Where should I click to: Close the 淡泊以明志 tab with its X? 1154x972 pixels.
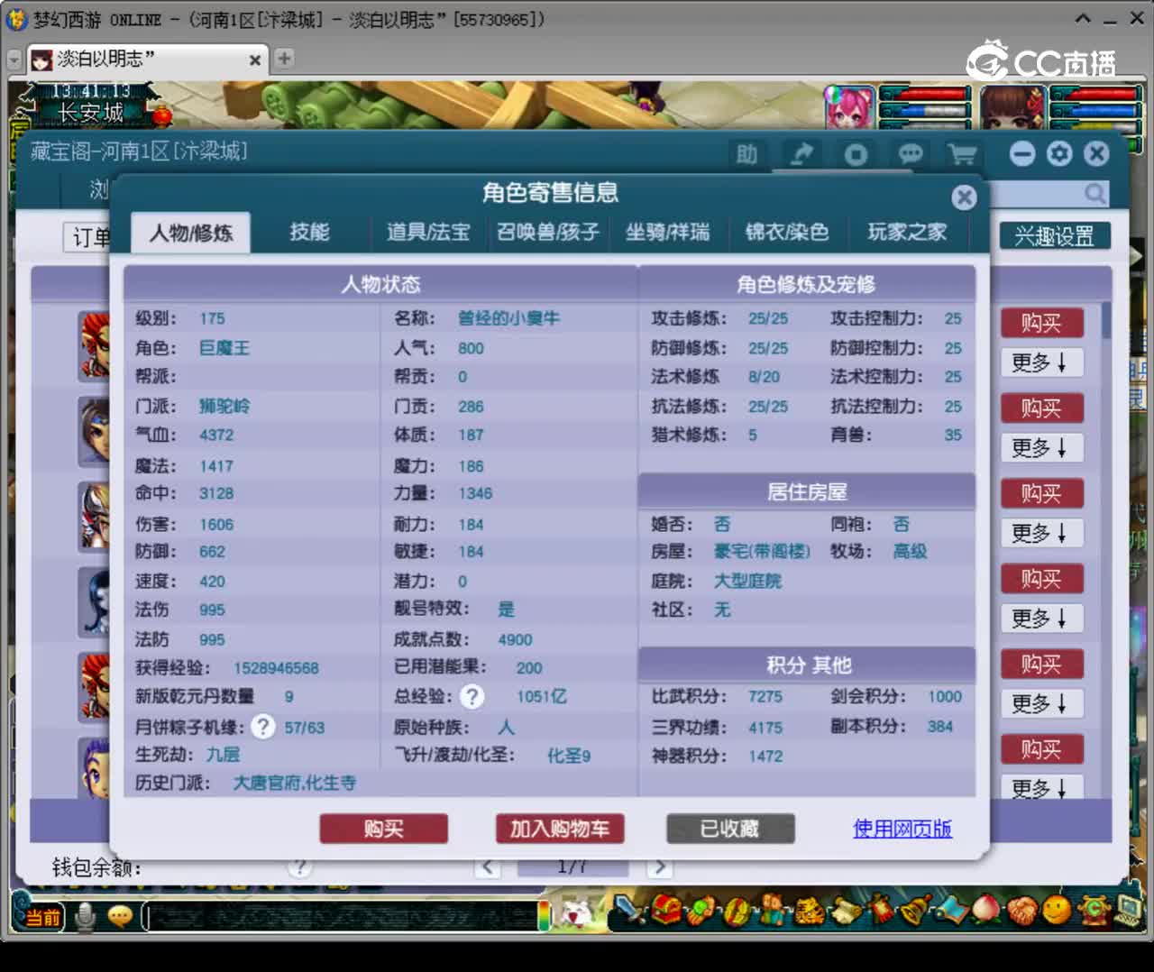255,60
